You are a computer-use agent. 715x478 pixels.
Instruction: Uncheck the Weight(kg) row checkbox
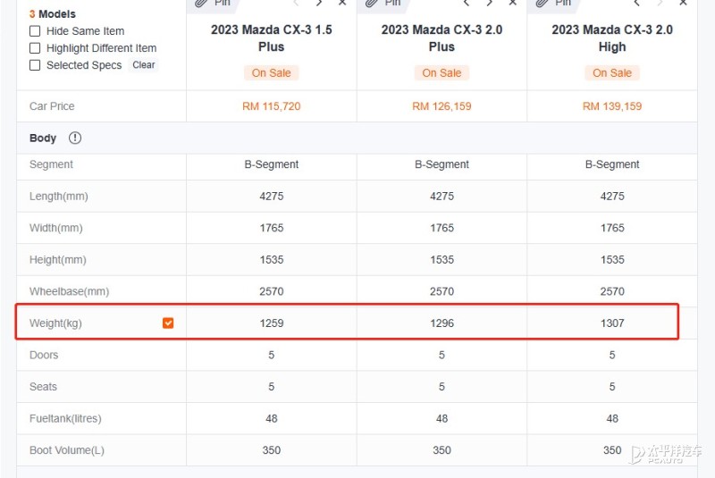click(x=168, y=323)
